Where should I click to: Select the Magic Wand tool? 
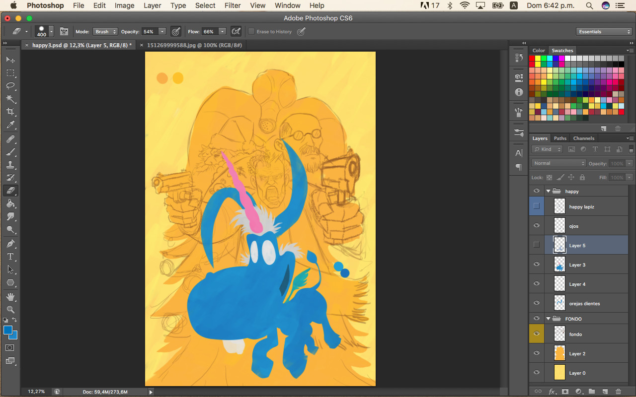pos(10,99)
